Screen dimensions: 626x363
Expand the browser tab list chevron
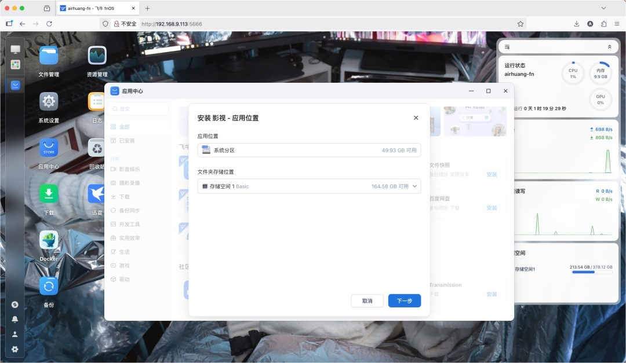tap(603, 8)
